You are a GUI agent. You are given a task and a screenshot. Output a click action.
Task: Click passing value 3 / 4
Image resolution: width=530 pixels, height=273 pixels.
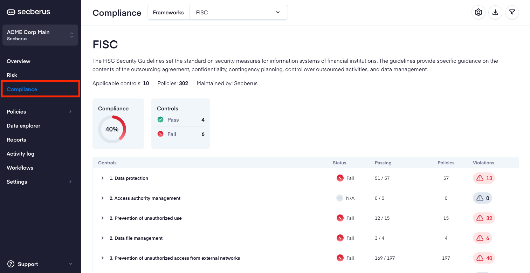coord(379,238)
